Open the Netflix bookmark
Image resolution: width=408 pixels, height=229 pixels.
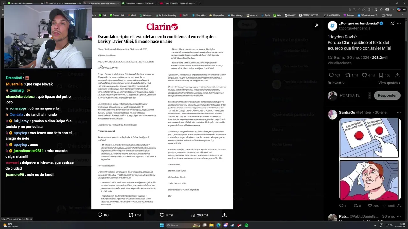[x=184, y=15]
